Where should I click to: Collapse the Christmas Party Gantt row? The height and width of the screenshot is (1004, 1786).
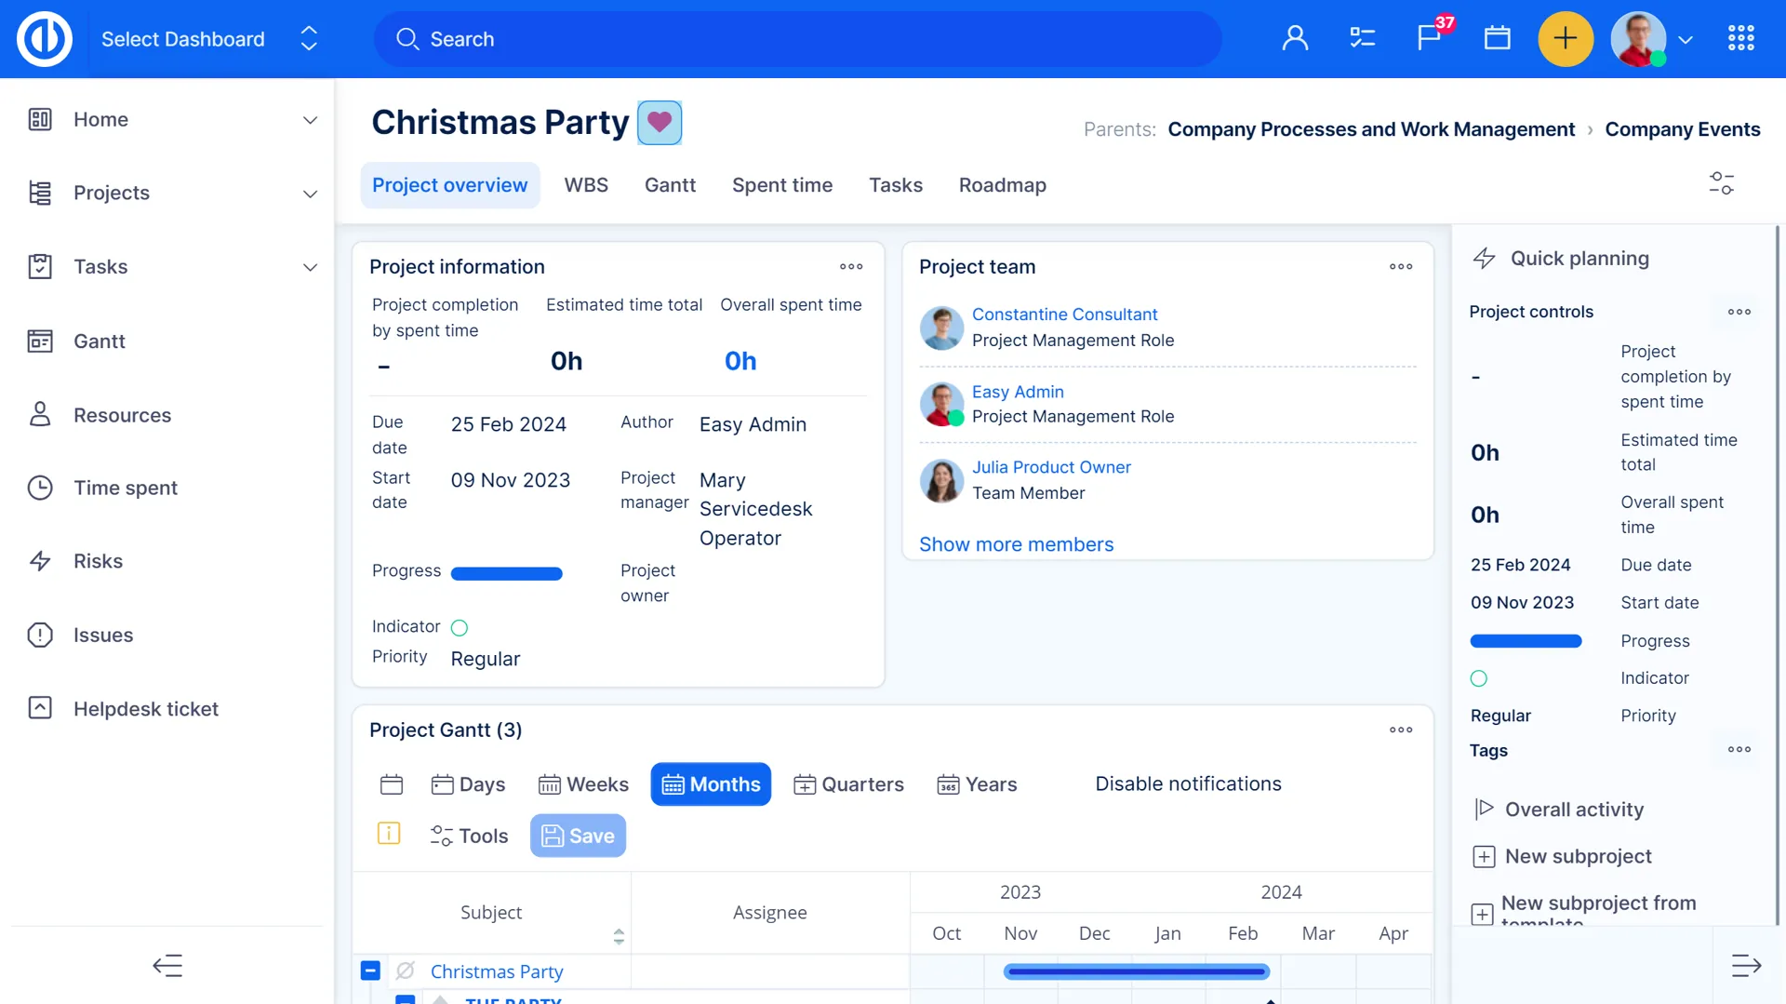tap(370, 971)
